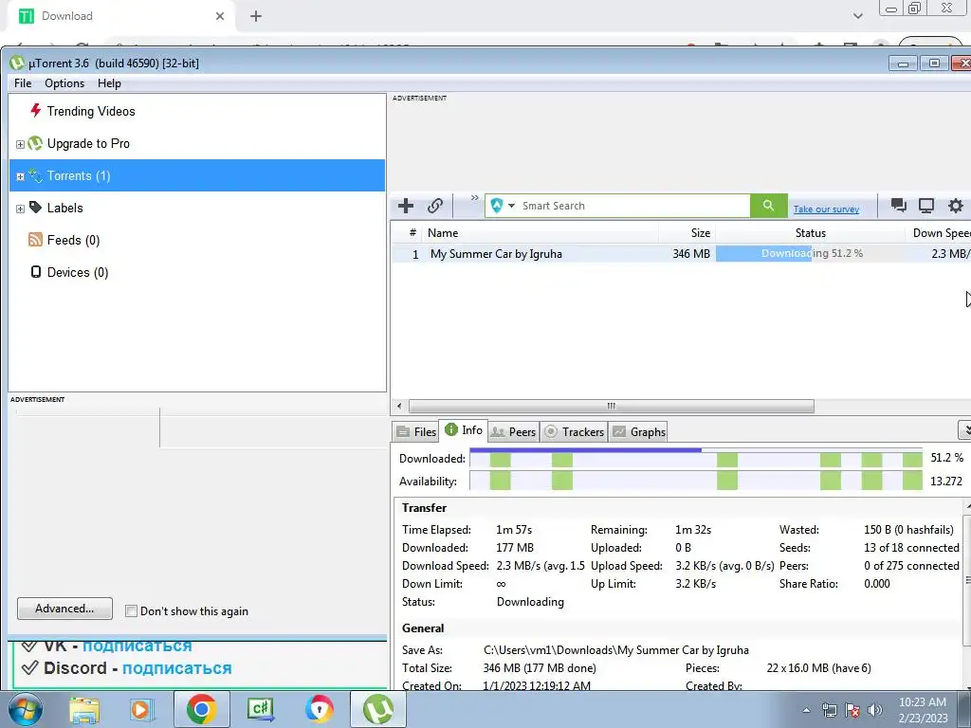The height and width of the screenshot is (728, 971).
Task: Click the 346 MB size cell
Action: point(691,254)
